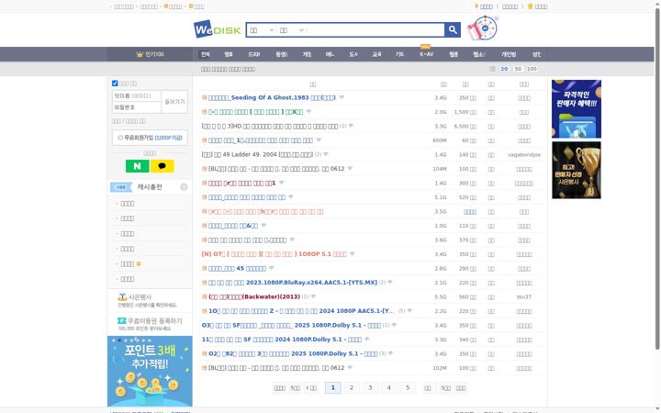Click the list view icon left of 20

[492, 69]
